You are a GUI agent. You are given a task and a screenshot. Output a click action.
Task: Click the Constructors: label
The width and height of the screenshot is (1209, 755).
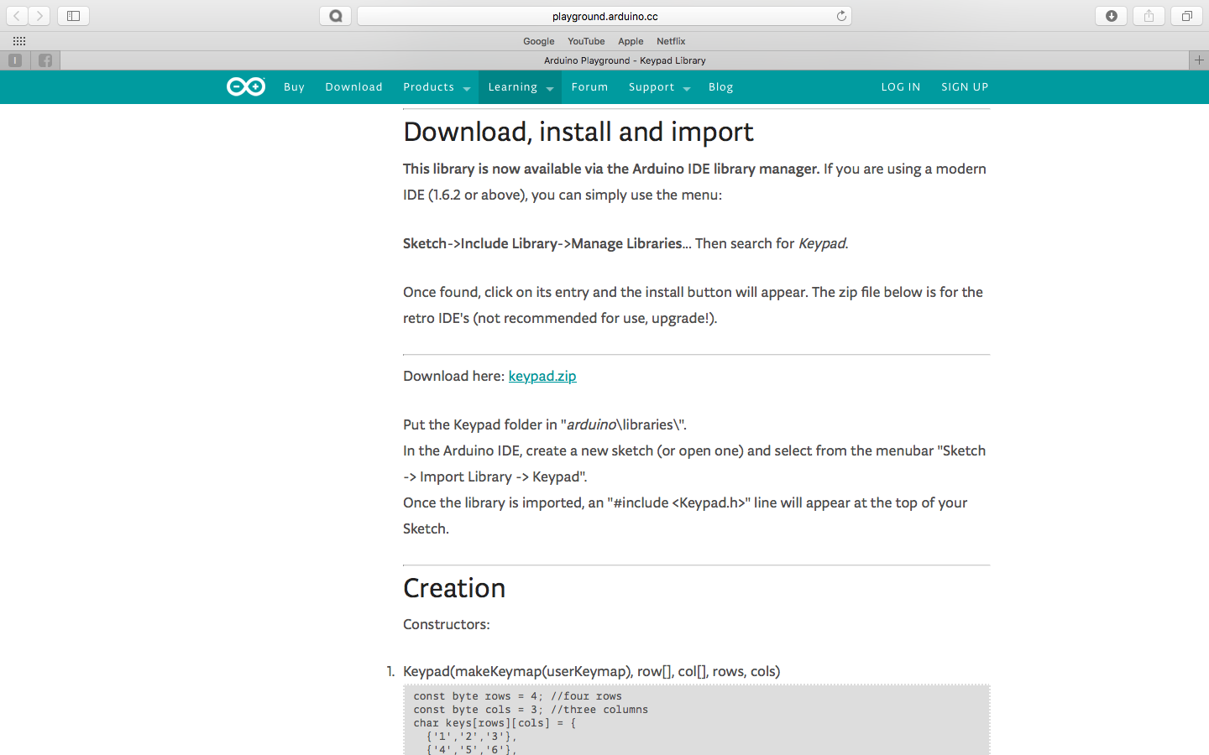(447, 624)
